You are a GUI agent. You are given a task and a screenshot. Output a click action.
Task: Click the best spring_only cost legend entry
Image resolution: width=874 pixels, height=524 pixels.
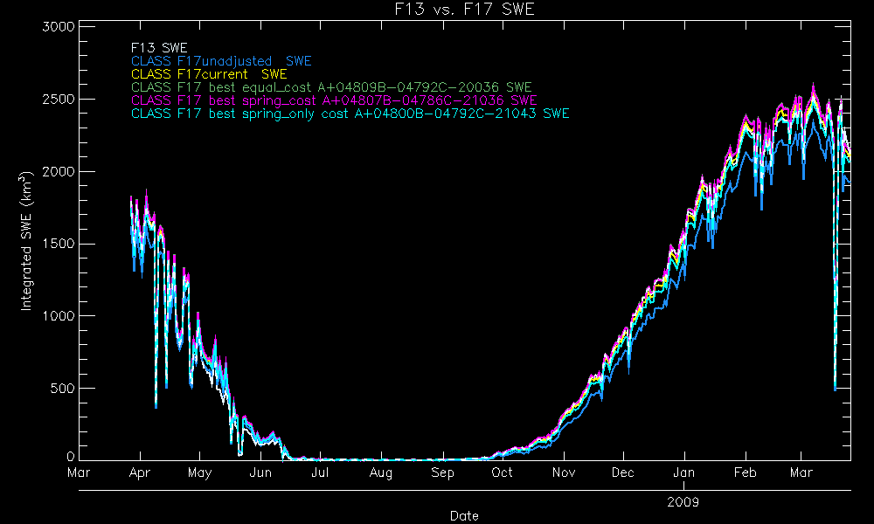tap(350, 114)
